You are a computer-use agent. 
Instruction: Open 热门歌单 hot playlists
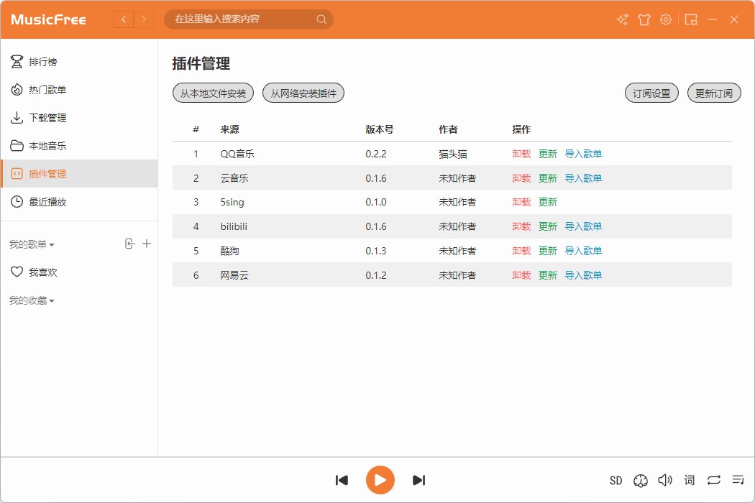(x=79, y=90)
